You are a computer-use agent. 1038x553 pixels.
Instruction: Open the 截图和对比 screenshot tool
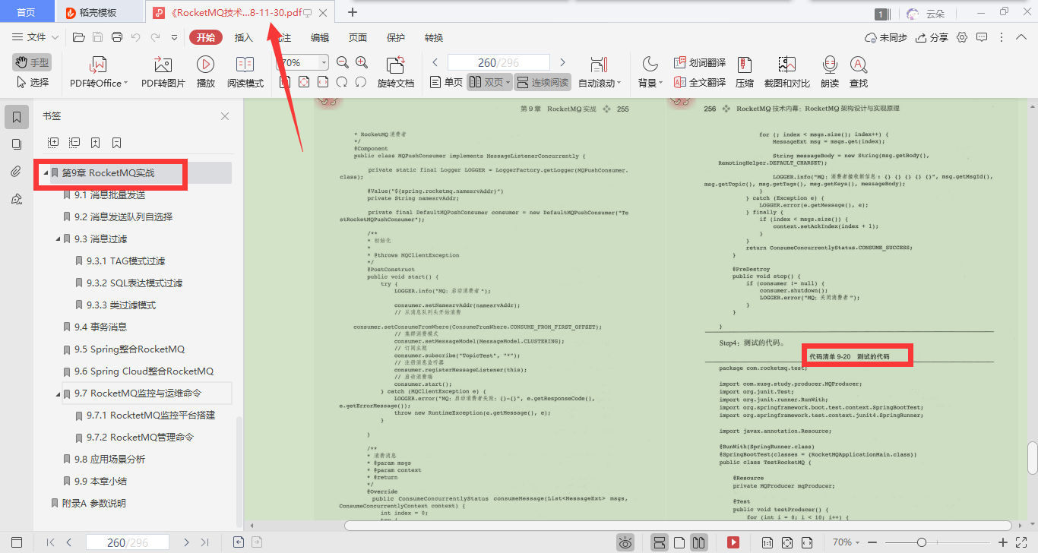click(786, 73)
